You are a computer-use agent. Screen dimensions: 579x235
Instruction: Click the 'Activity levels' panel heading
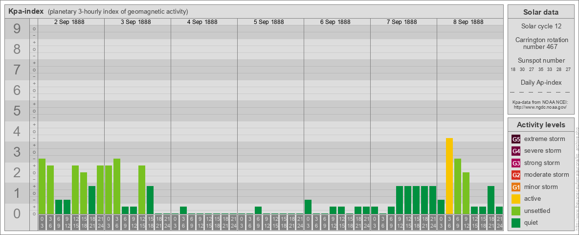[x=541, y=125]
